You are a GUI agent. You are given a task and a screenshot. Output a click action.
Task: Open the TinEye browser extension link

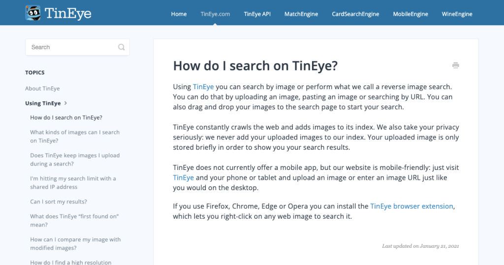coord(412,206)
